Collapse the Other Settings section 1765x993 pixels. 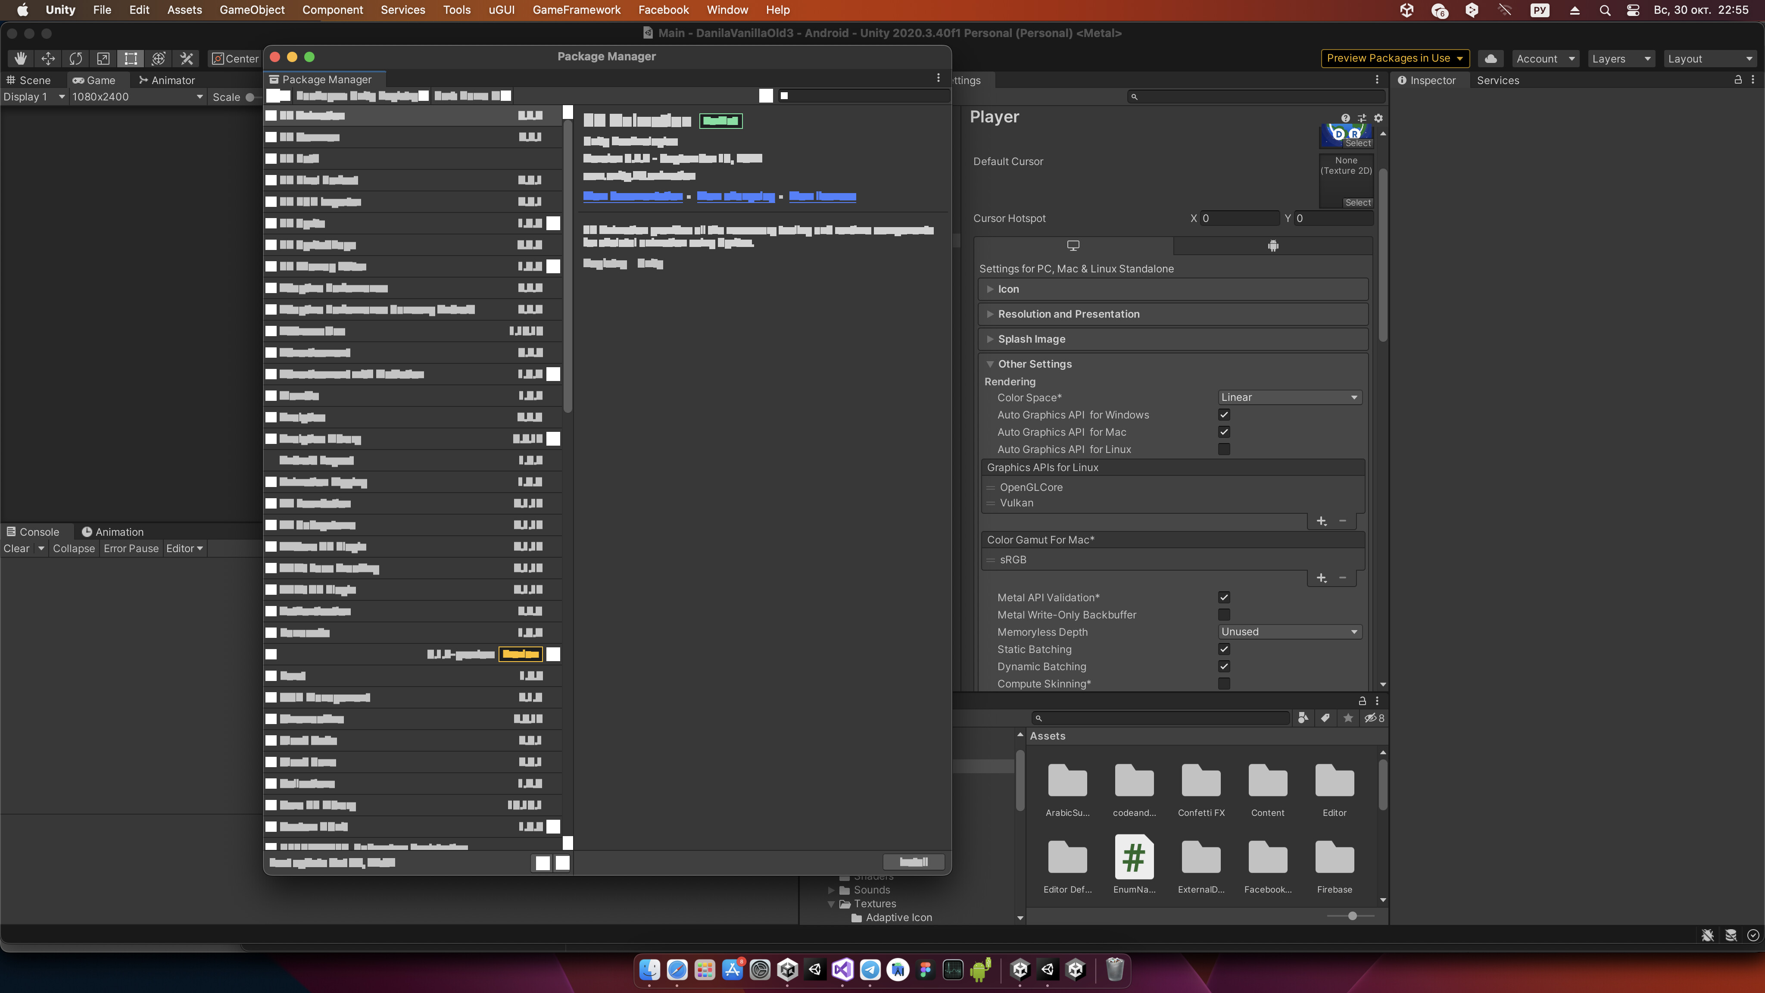tap(1173, 364)
